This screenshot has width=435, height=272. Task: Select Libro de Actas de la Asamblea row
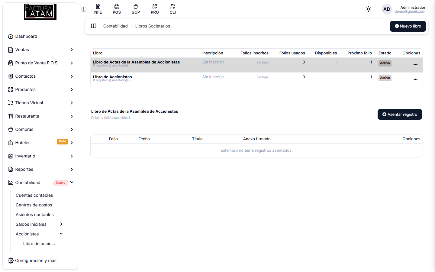[256, 65]
